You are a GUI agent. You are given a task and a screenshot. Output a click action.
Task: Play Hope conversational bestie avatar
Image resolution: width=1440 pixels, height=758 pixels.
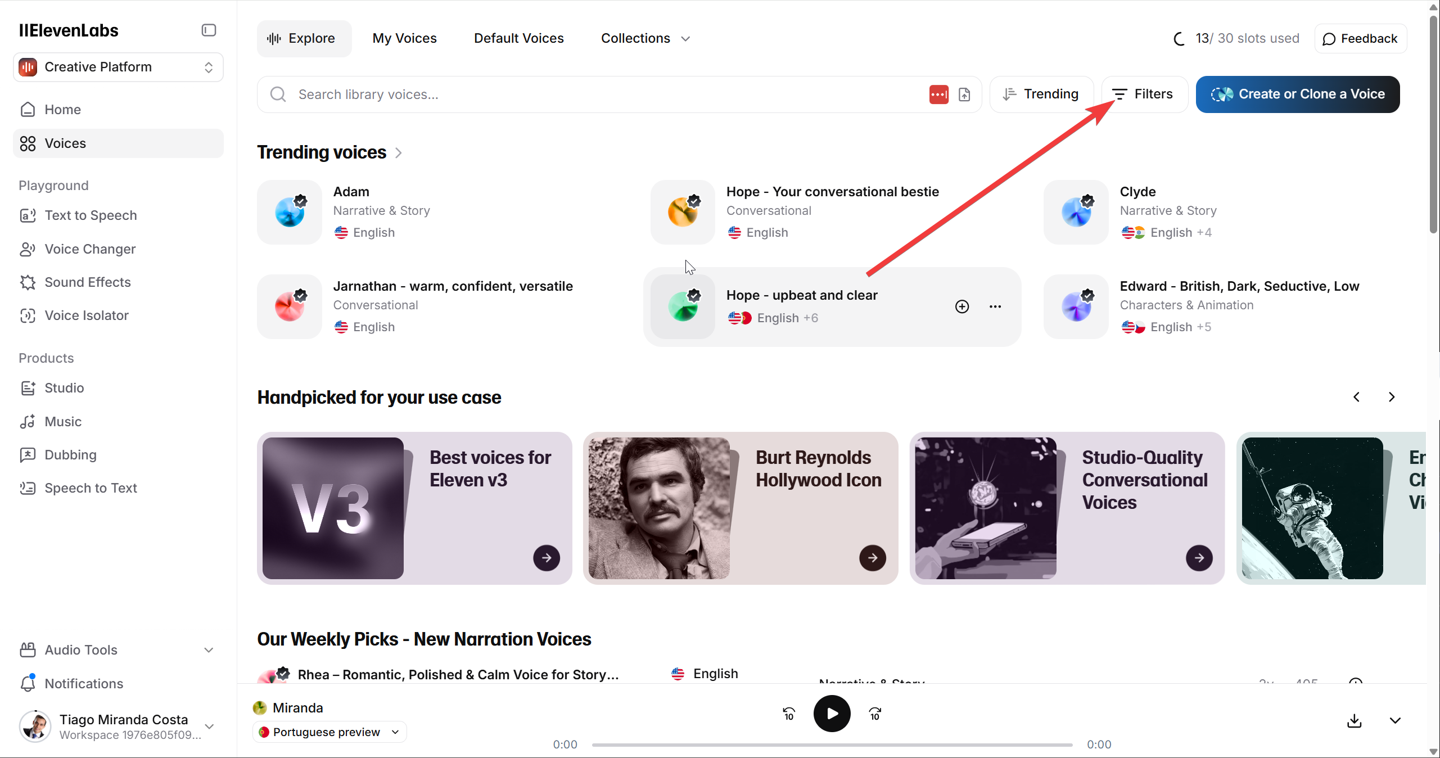coord(683,212)
